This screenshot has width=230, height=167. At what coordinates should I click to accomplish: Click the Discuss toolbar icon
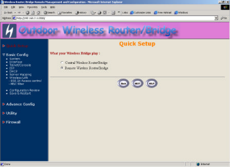(113, 13)
